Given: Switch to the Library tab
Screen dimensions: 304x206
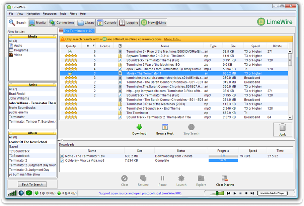Looking at the screenshot, I should click(x=86, y=22).
